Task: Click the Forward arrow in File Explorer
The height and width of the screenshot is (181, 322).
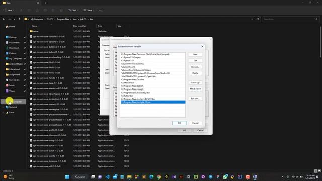Action: click(9, 19)
